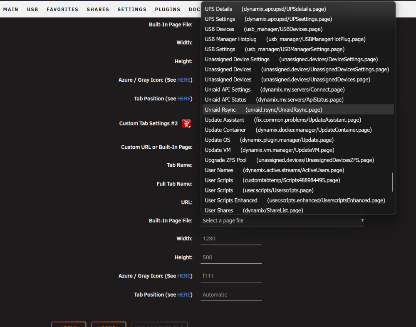Edit the icon code field f111
This screenshot has height=327, width=416.
pos(231,276)
